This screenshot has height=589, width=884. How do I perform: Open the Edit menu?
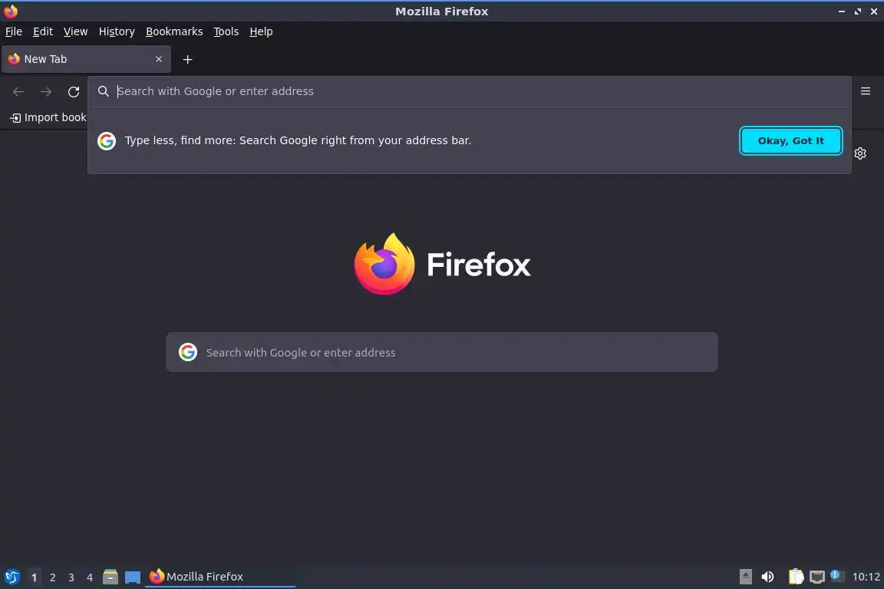click(43, 31)
